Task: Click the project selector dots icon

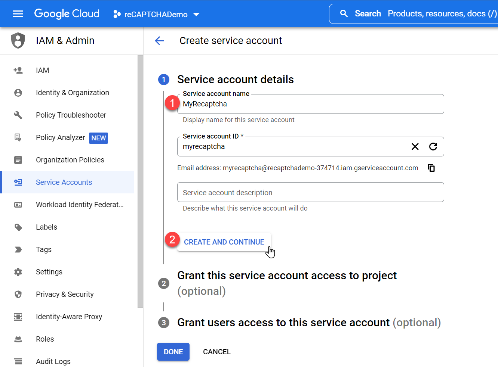Action: pyautogui.click(x=117, y=14)
